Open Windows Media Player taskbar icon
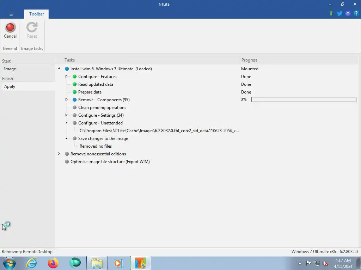Viewport: 361px width, 270px height. click(x=118, y=263)
